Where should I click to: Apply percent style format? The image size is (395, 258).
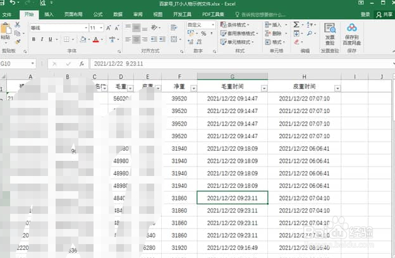tap(204, 33)
